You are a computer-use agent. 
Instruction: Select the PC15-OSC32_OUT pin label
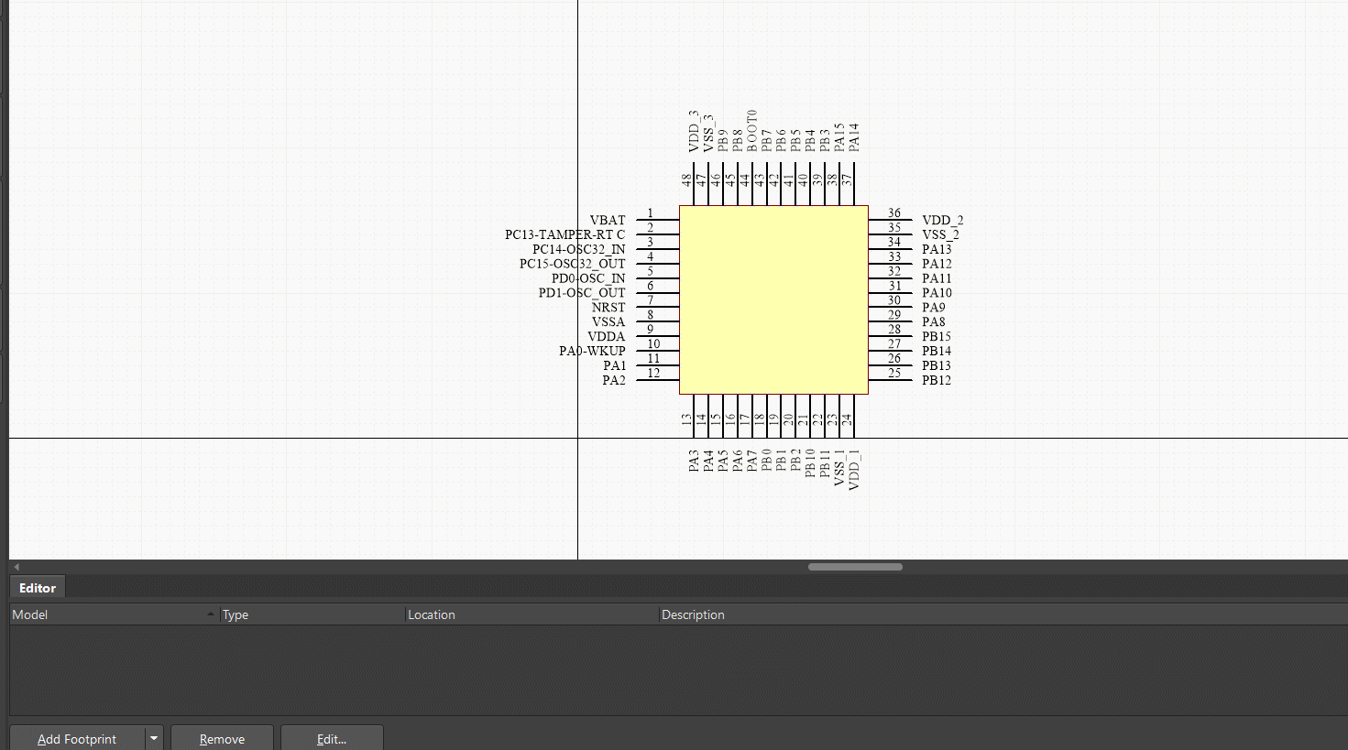[x=573, y=265]
